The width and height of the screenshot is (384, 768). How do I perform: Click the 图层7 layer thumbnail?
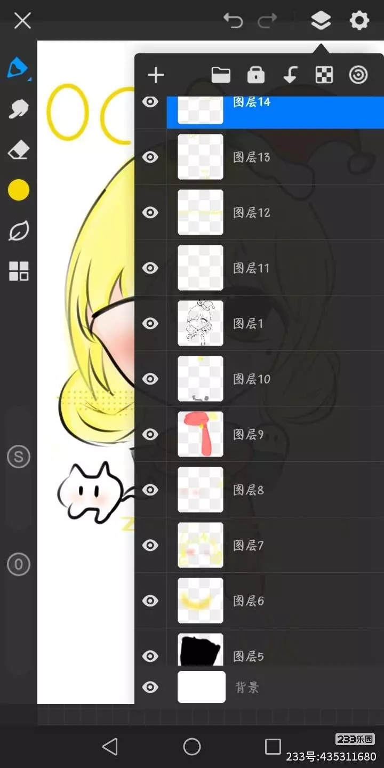coord(201,545)
